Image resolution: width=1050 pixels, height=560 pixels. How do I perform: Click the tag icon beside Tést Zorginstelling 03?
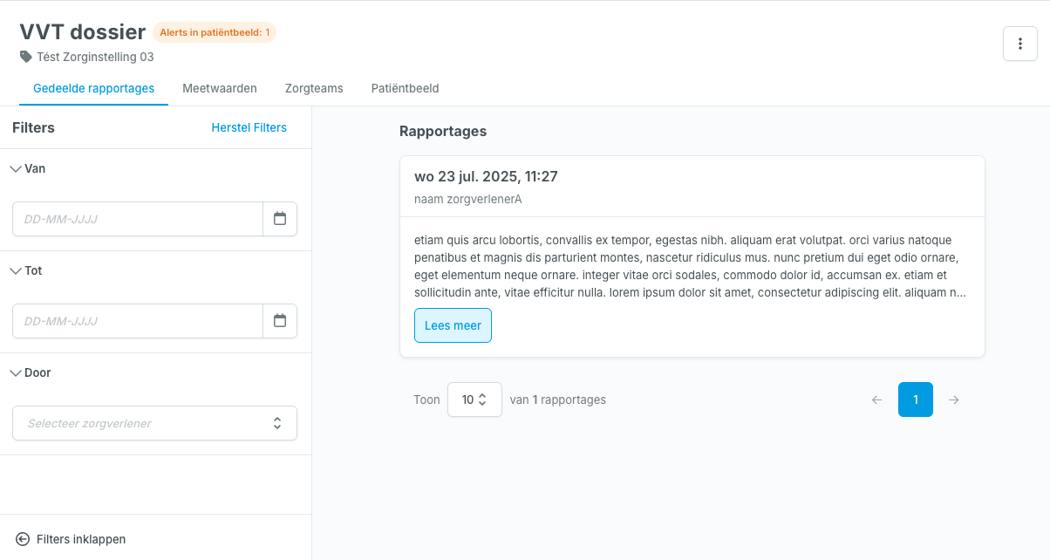pyautogui.click(x=26, y=57)
